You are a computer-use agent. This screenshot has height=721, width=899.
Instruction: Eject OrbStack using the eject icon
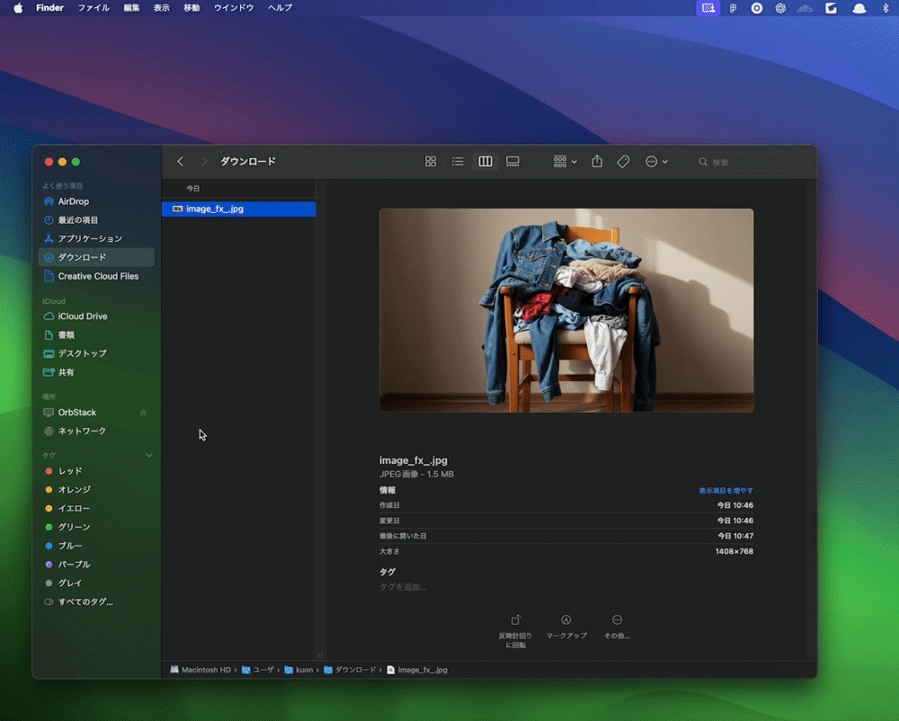143,412
